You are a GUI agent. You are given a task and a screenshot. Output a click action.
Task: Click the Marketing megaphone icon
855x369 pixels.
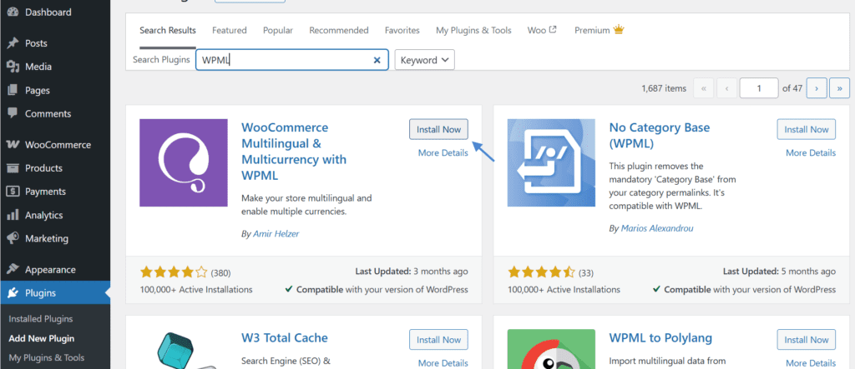13,238
